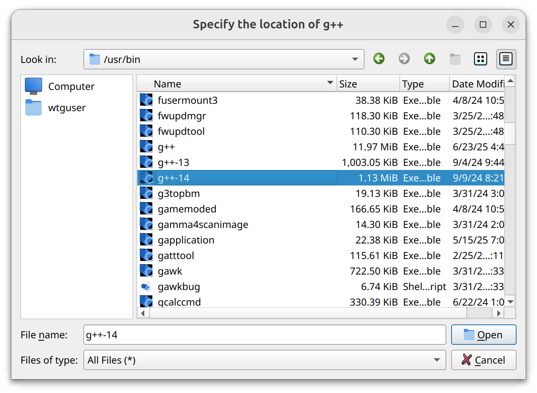Expand the Look in path dropdown
The width and height of the screenshot is (537, 393).
click(355, 59)
